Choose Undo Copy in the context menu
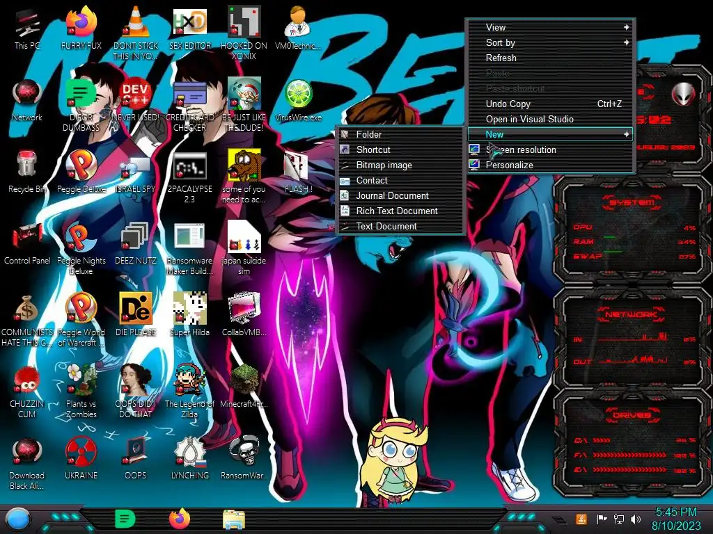The width and height of the screenshot is (713, 534). [550, 104]
